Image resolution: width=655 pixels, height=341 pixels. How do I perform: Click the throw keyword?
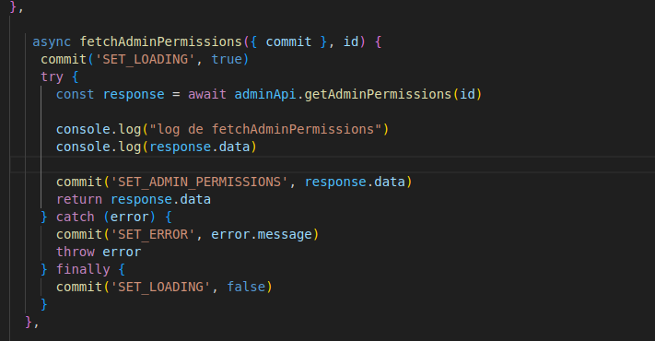click(76, 253)
